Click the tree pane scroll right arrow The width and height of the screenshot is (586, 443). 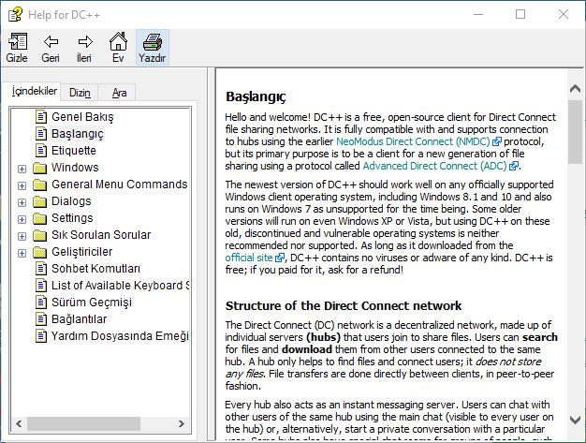pyautogui.click(x=182, y=423)
